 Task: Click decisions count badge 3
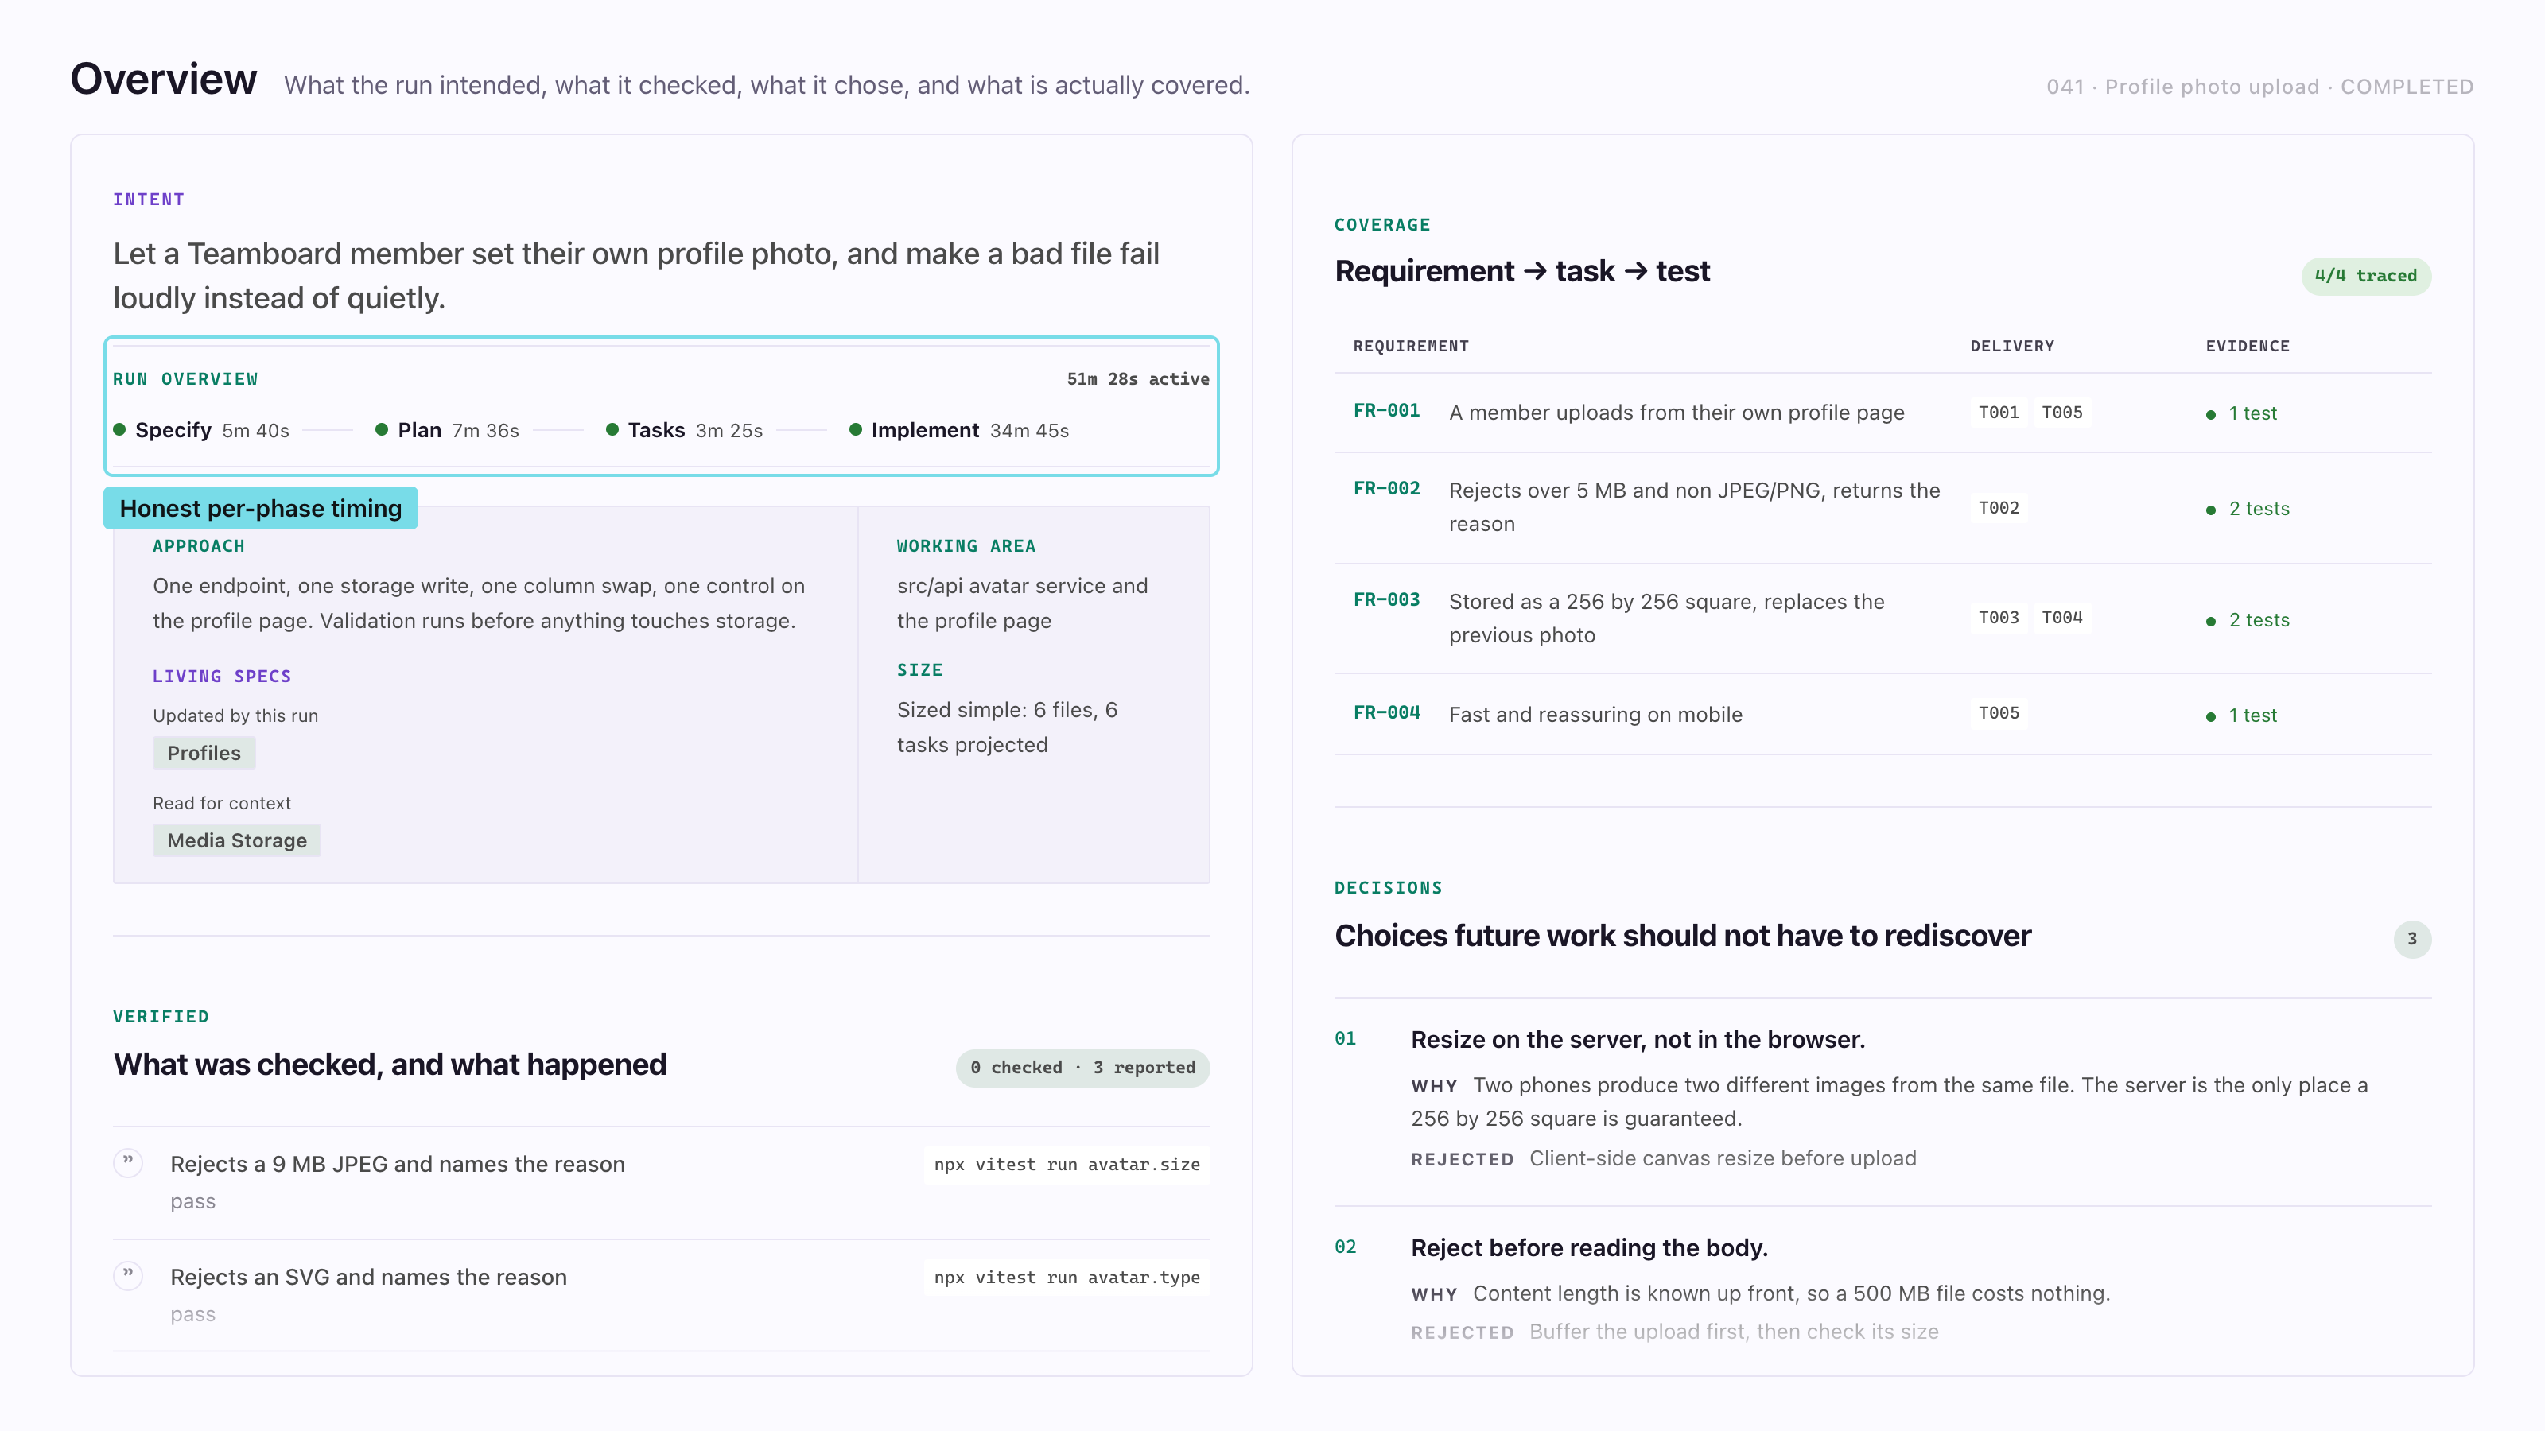point(2411,939)
